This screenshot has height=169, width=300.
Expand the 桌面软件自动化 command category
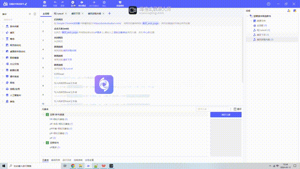coord(3,51)
